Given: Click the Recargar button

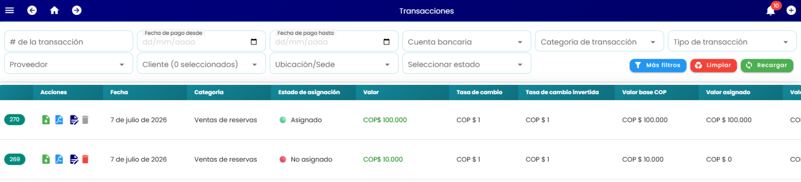Looking at the screenshot, I should tap(767, 65).
